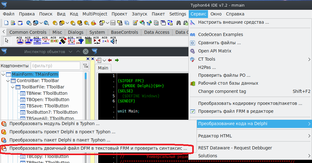Select the ACS speaker audio output component
The image size is (312, 163).
[x=113, y=40]
